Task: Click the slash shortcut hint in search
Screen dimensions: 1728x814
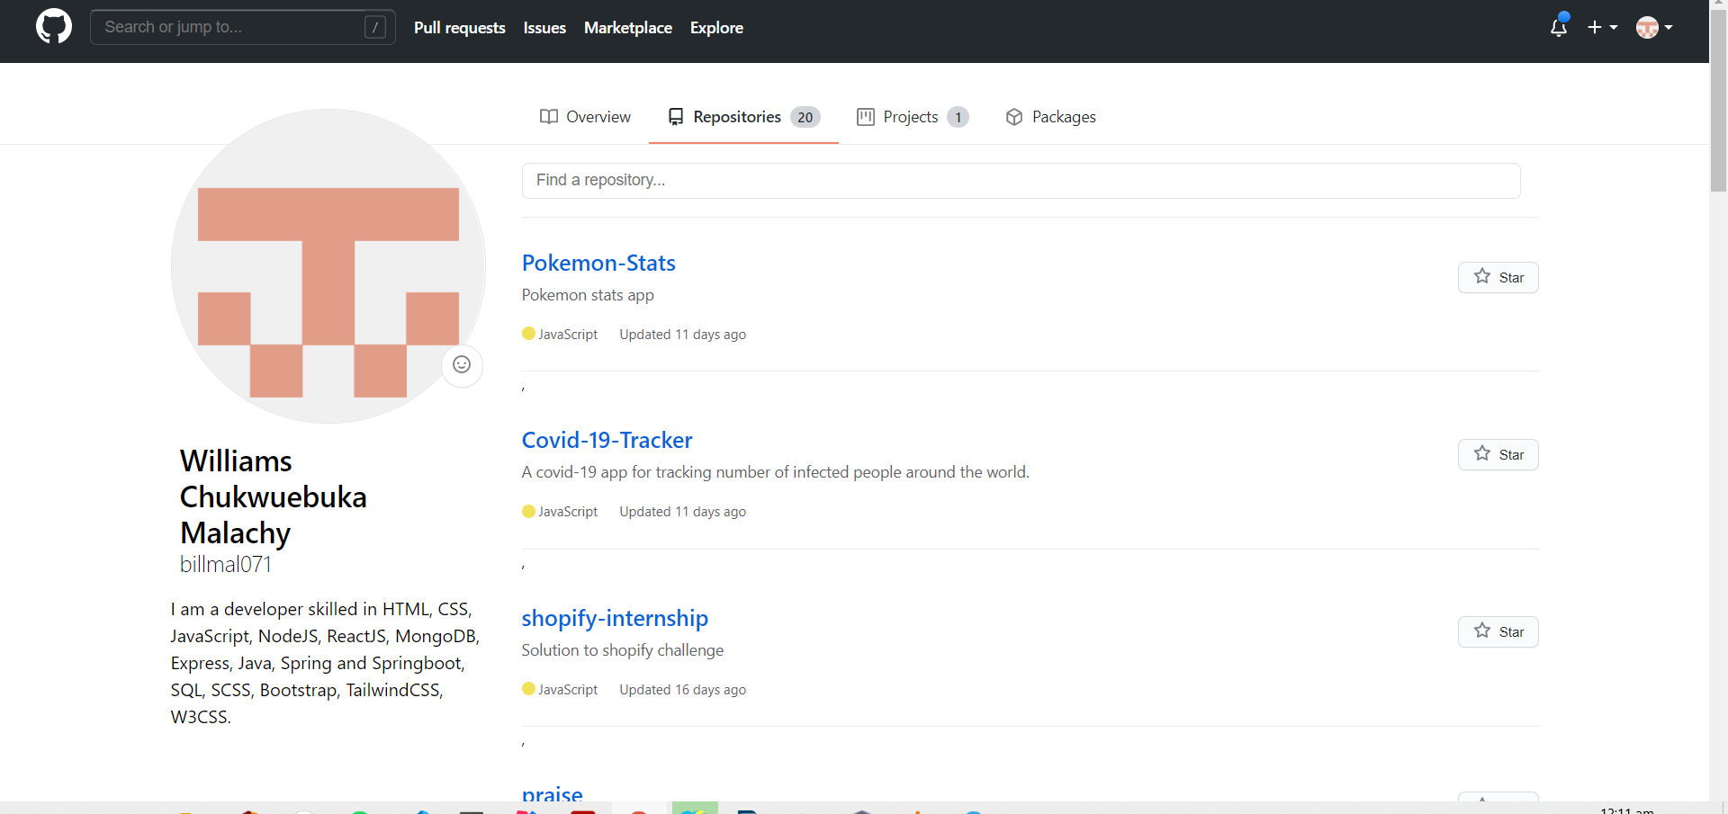Action: pyautogui.click(x=375, y=27)
